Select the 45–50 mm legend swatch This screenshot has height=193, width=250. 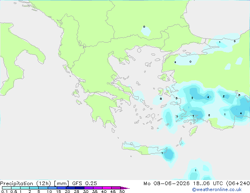pyautogui.click(x=116, y=188)
